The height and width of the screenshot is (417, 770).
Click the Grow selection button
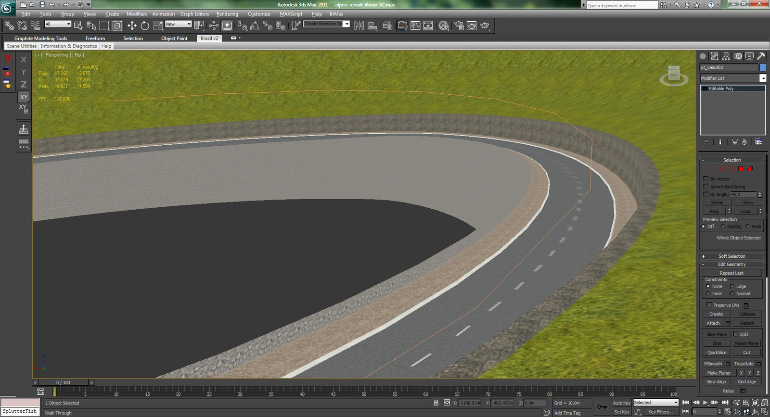point(748,202)
